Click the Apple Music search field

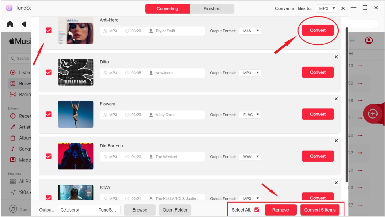click(20, 58)
